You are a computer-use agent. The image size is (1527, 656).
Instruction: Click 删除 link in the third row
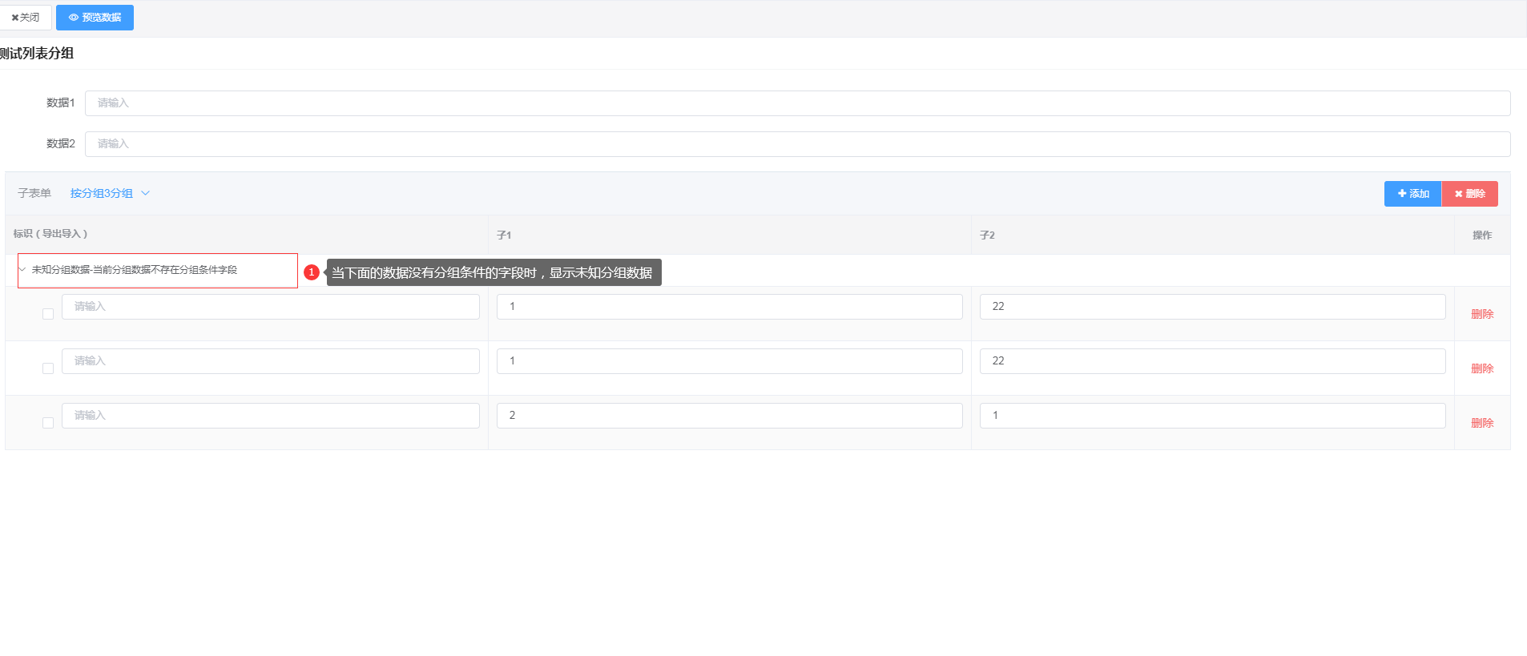(1481, 423)
